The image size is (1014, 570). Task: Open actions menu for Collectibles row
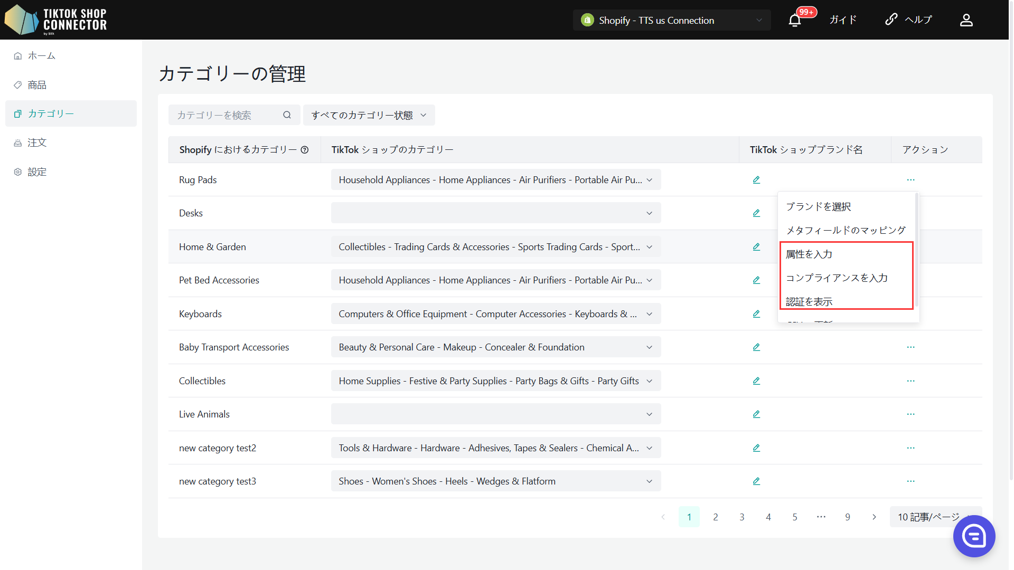(x=910, y=381)
